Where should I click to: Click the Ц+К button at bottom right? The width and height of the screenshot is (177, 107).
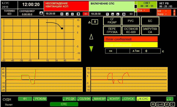(x=160, y=104)
